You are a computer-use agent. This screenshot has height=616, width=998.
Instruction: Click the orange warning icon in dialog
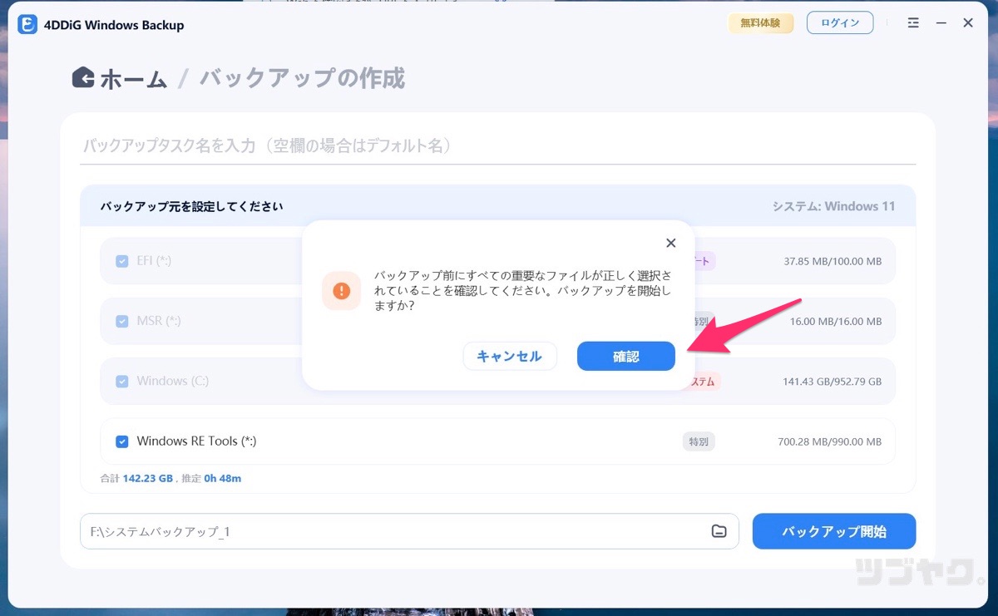[x=341, y=291]
